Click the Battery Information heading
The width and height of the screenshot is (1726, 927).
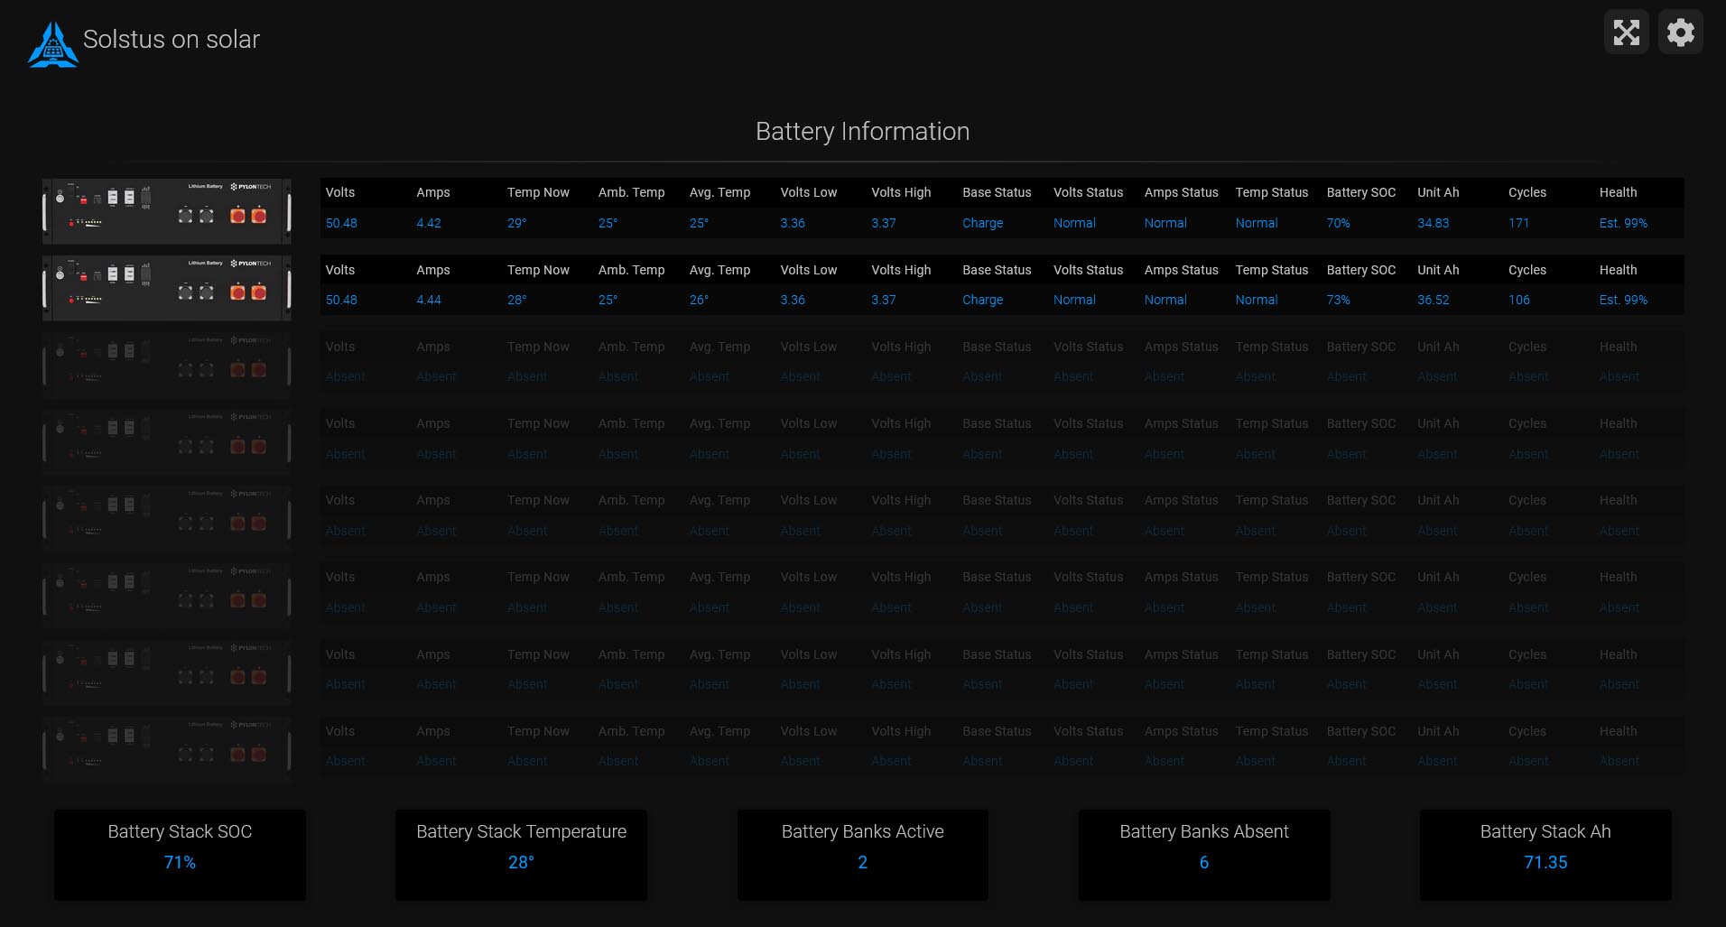[862, 131]
